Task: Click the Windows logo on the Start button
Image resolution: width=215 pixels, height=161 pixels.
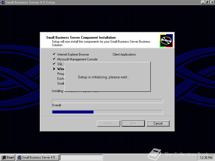Action: [4, 158]
